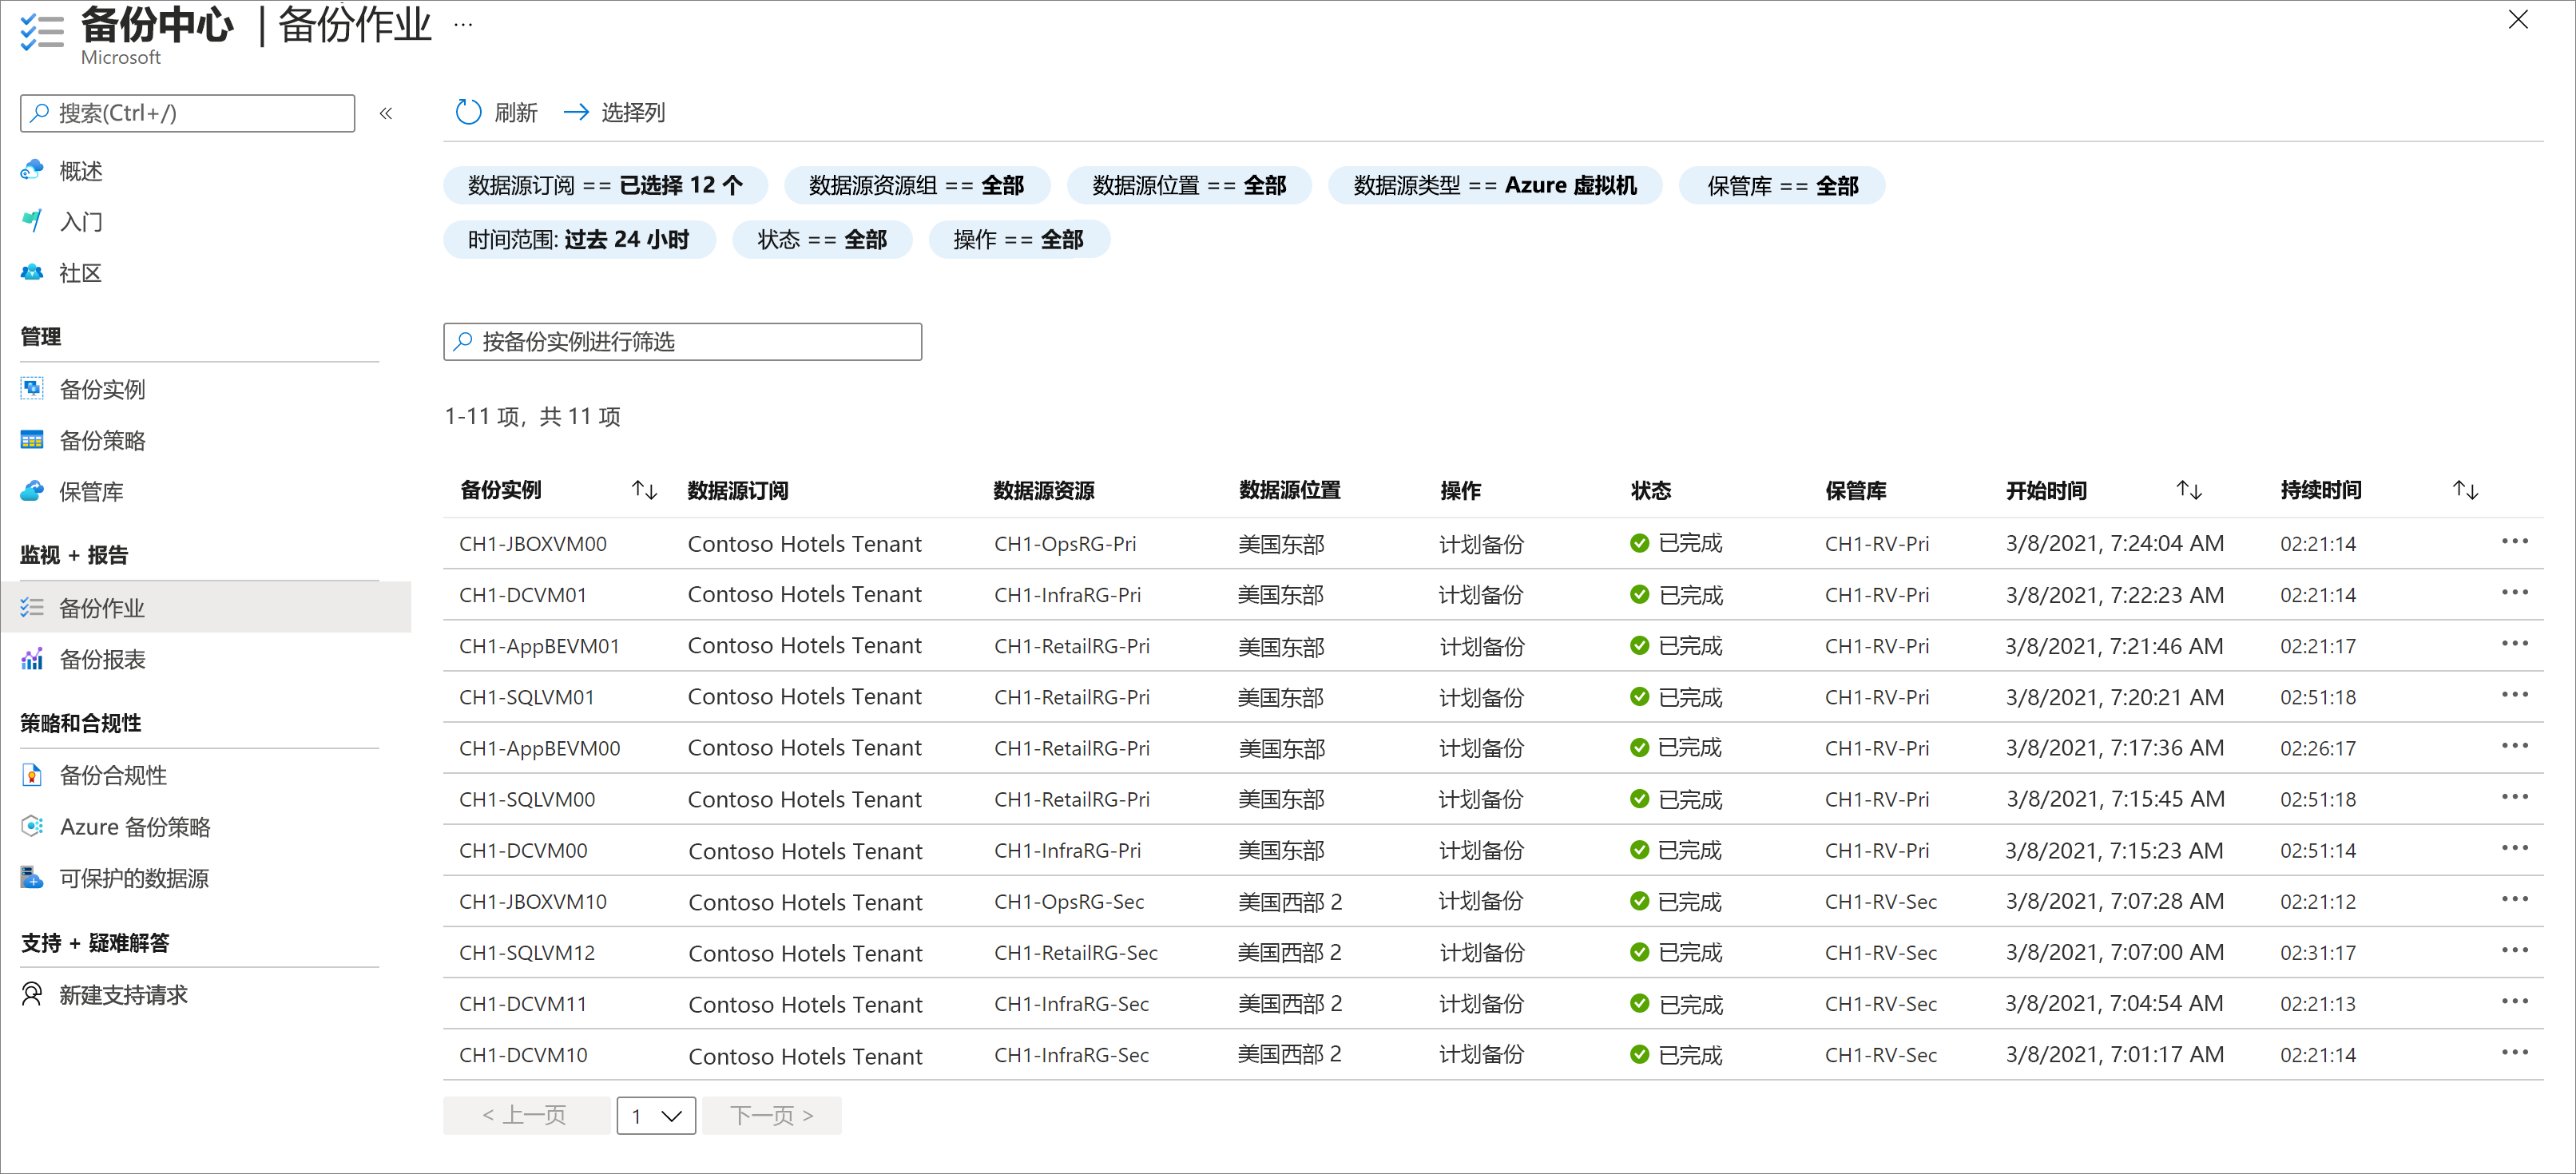Screen dimensions: 2576x1174
Task: Close the backup jobs blade
Action: (2518, 19)
